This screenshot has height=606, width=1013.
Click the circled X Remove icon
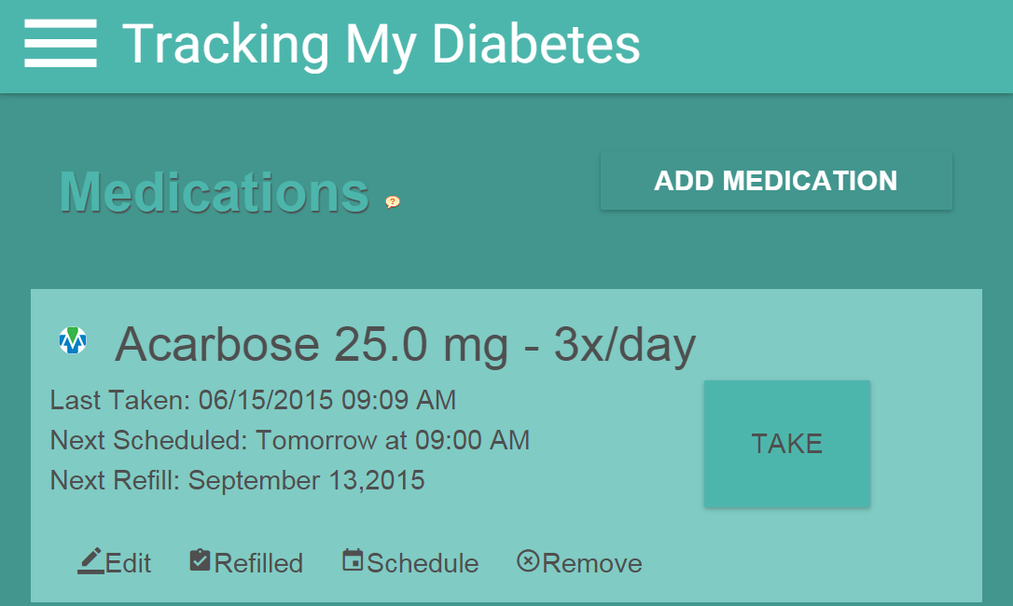pos(528,561)
